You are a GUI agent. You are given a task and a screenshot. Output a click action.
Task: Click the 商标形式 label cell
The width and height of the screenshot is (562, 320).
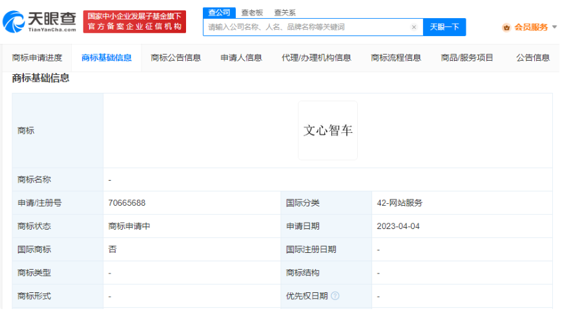click(x=57, y=296)
